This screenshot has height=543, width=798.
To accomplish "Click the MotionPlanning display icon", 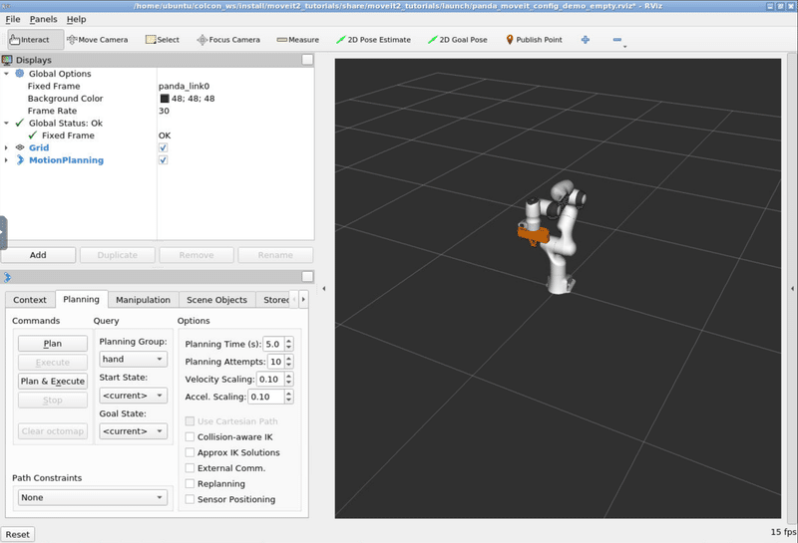I will coord(20,160).
